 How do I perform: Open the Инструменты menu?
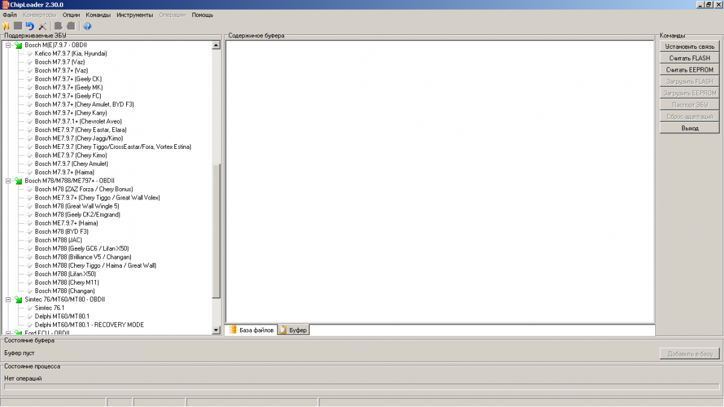tap(135, 14)
